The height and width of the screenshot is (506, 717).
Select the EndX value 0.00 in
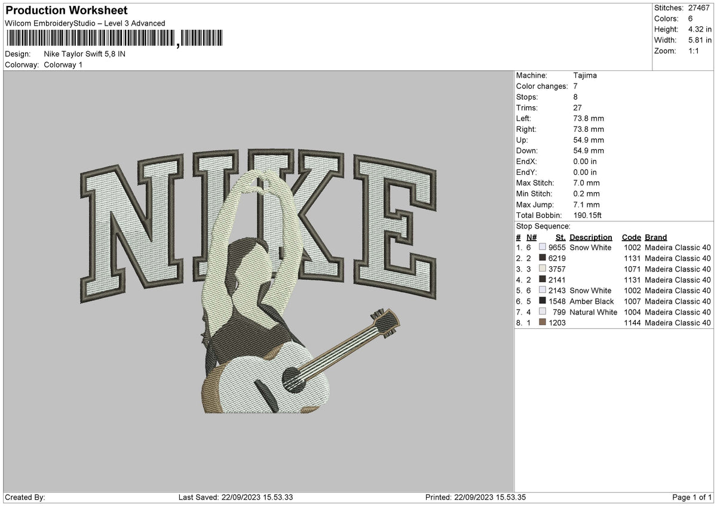pos(585,161)
